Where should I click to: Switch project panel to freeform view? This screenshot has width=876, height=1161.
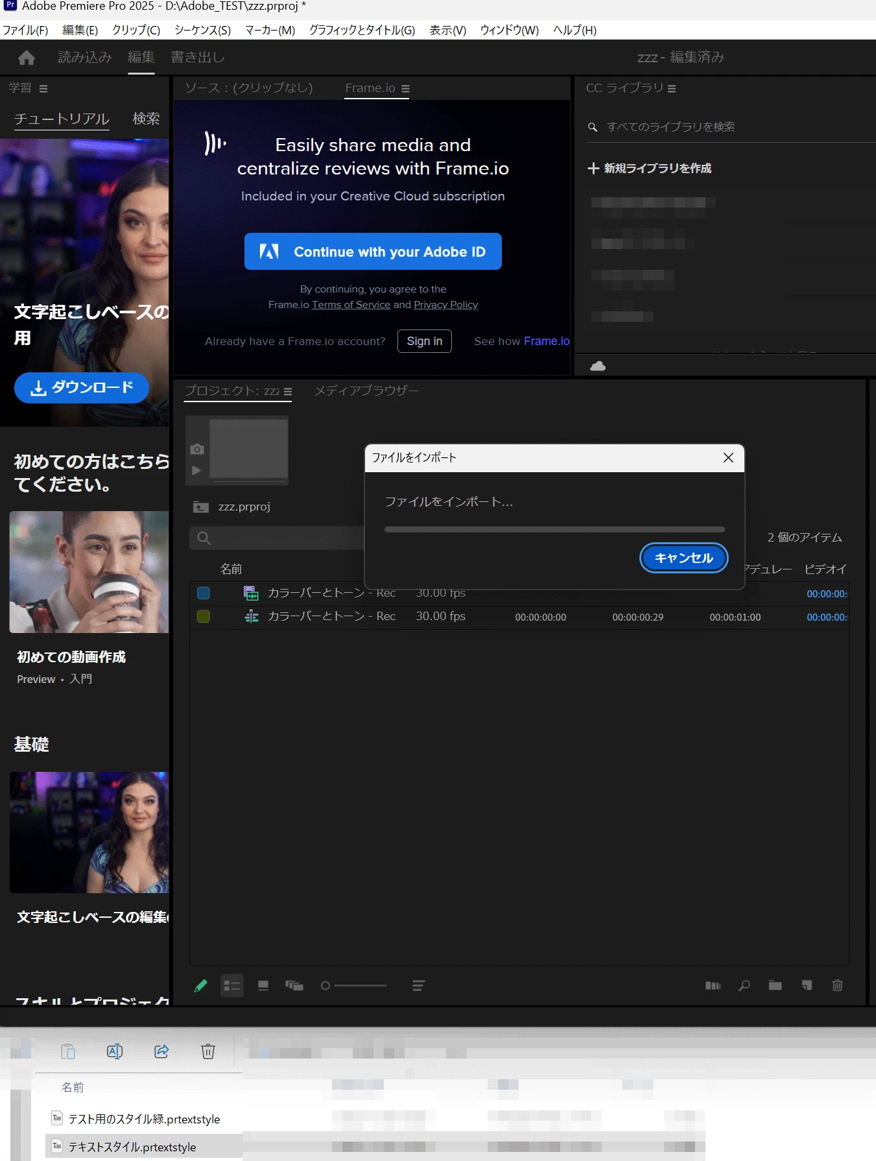click(294, 986)
